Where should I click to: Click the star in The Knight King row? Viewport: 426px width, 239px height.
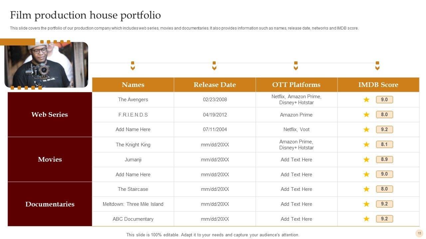366,144
